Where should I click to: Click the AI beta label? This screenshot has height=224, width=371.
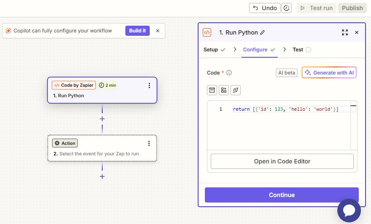[x=286, y=73]
